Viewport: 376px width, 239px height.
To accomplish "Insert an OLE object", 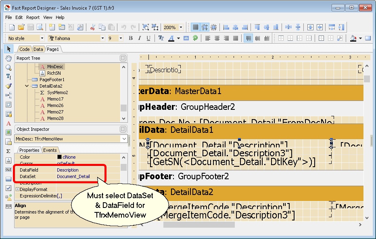I will [8, 169].
